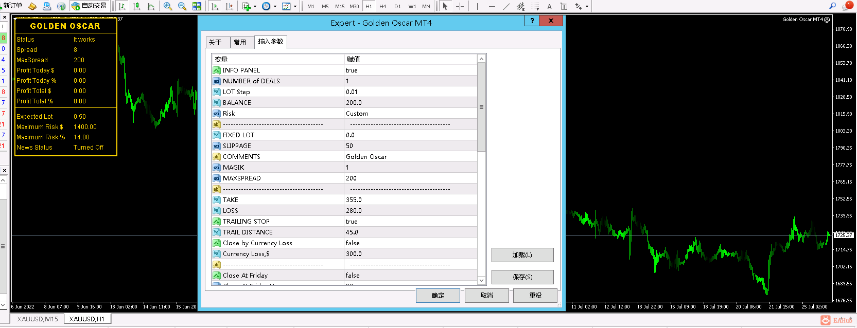Image resolution: width=857 pixels, height=328 pixels.
Task: Expand the templates dropdown arrow
Action: coord(295,7)
